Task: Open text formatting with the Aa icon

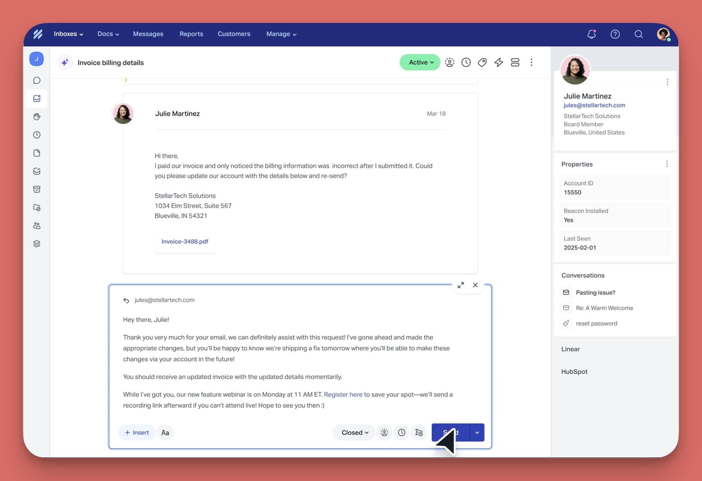Action: tap(165, 432)
